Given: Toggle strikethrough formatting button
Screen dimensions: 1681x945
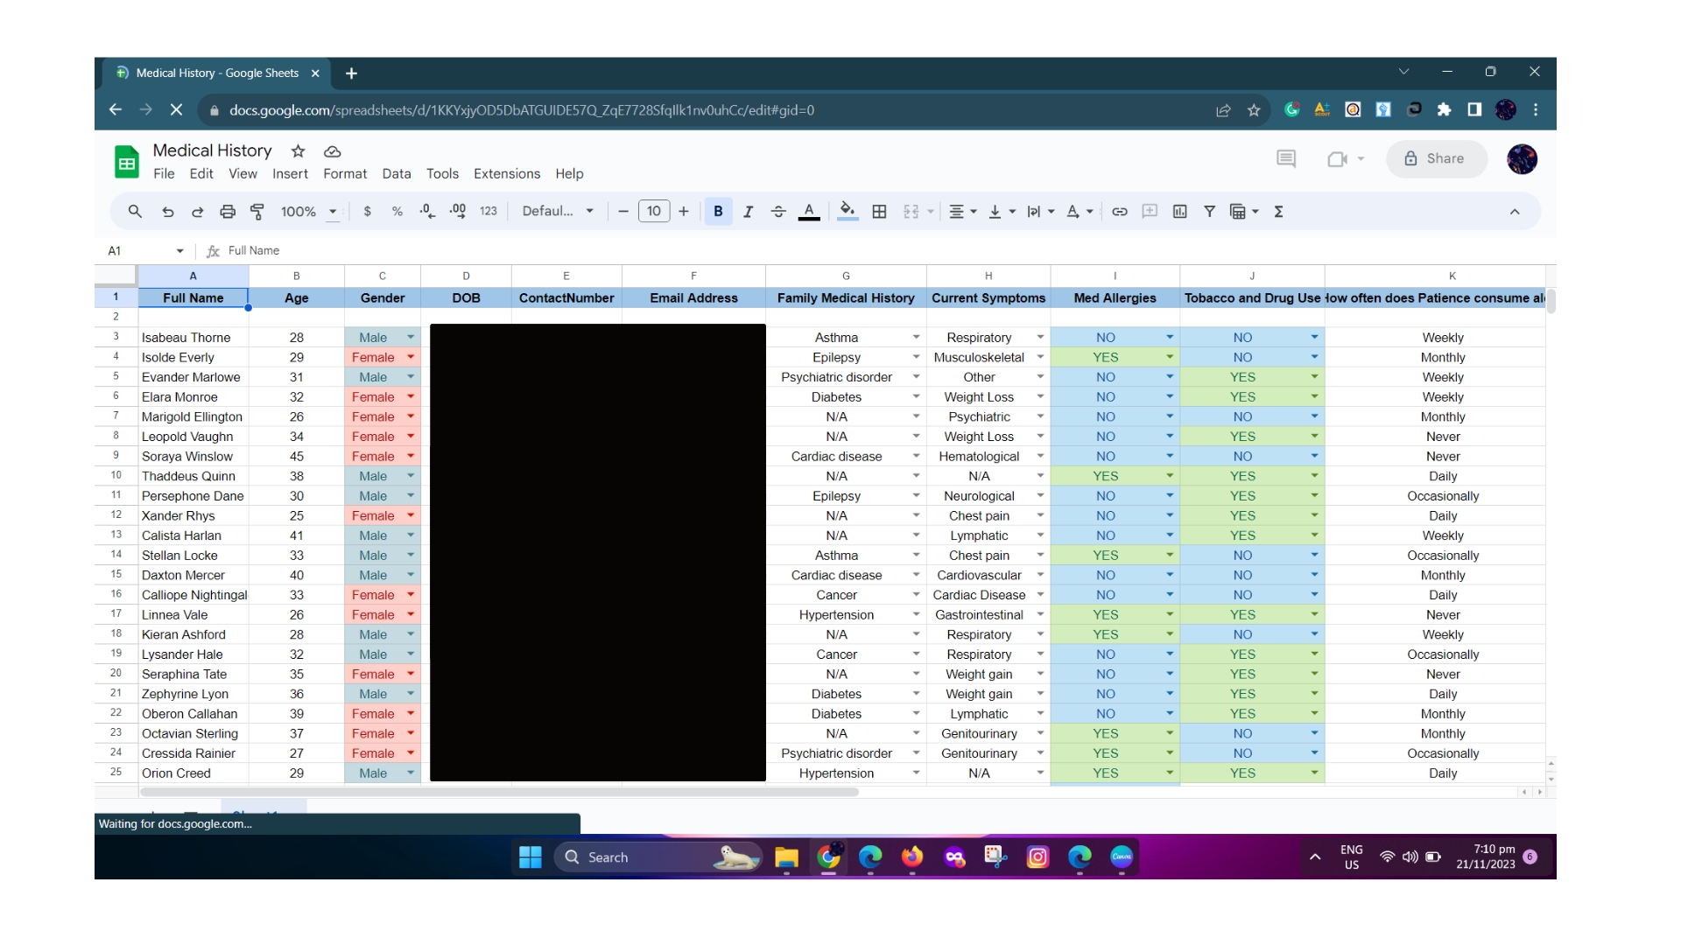Looking at the screenshot, I should click(x=777, y=212).
